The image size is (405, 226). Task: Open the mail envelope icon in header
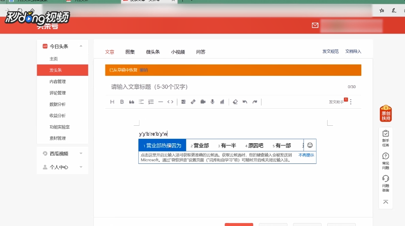click(x=315, y=25)
